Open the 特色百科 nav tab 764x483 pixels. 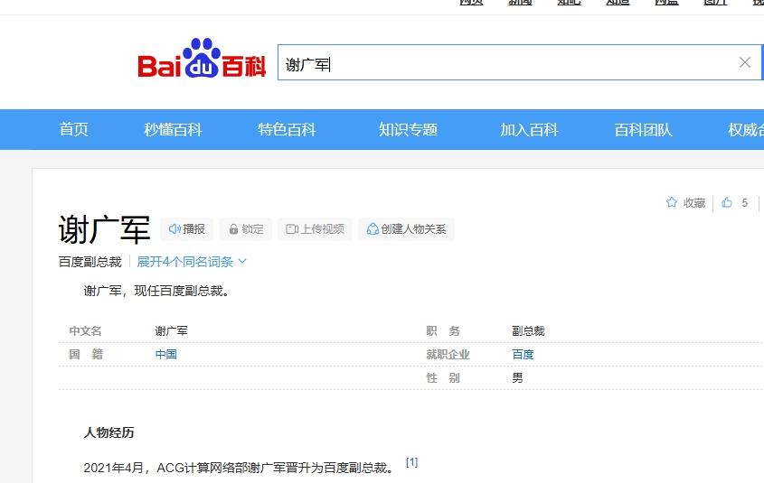point(287,129)
